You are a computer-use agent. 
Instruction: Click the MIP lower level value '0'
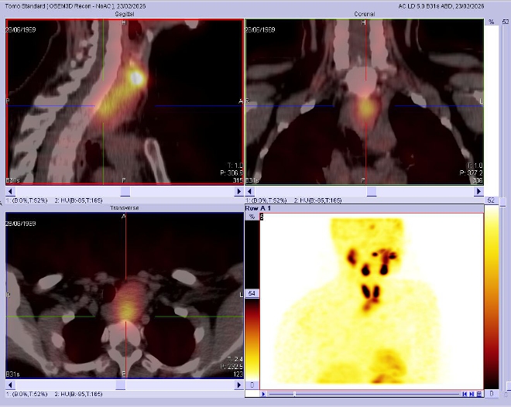coord(252,385)
